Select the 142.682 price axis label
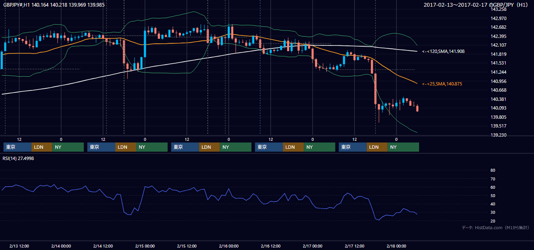The width and height of the screenshot is (534, 250). point(498,27)
